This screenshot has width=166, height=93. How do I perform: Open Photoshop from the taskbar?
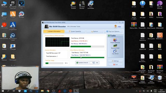tap(31, 91)
